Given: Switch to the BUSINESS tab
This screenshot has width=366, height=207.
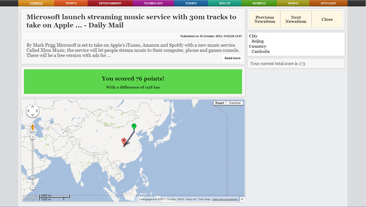Looking at the screenshot, I should (x=259, y=3).
